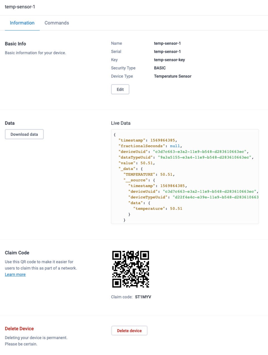Switch to the Information tab

(x=22, y=23)
